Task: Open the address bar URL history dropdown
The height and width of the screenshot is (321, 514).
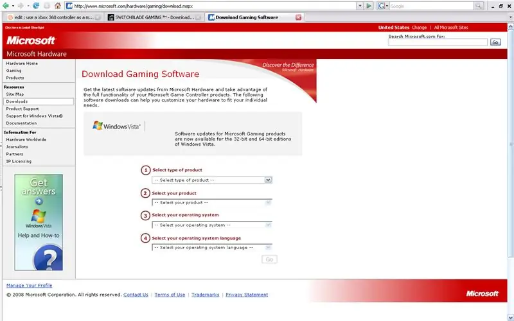Action: point(360,6)
